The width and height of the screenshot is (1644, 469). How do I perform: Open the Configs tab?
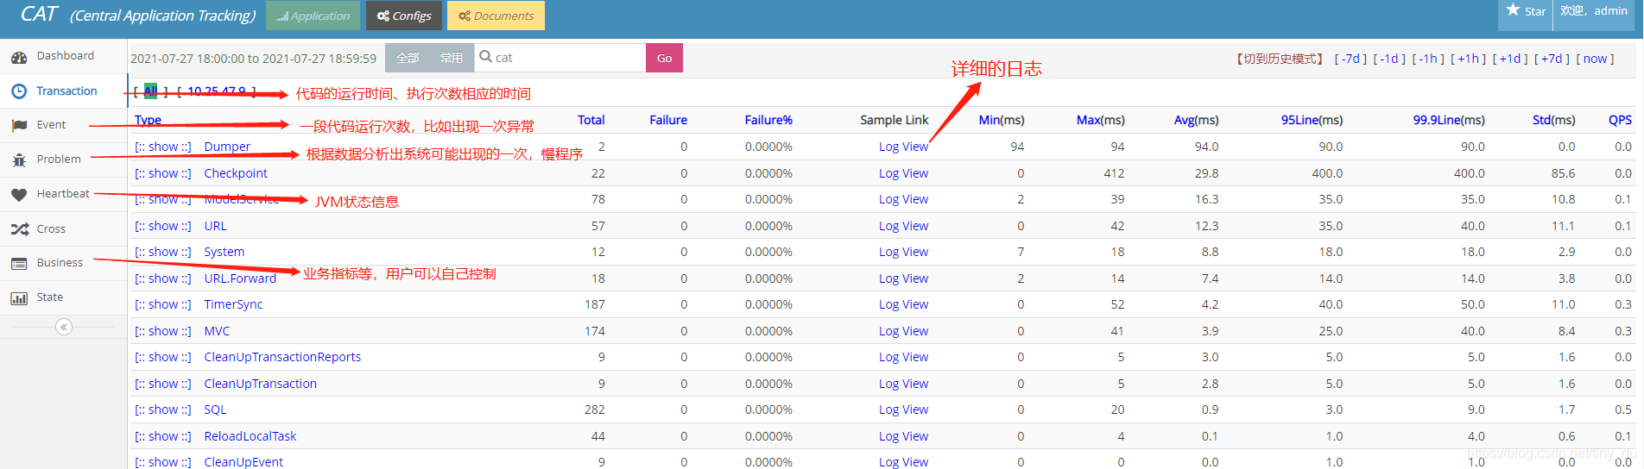tap(404, 16)
